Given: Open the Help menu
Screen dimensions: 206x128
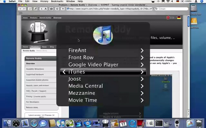Looking at the screenshot, I should [80, 1].
